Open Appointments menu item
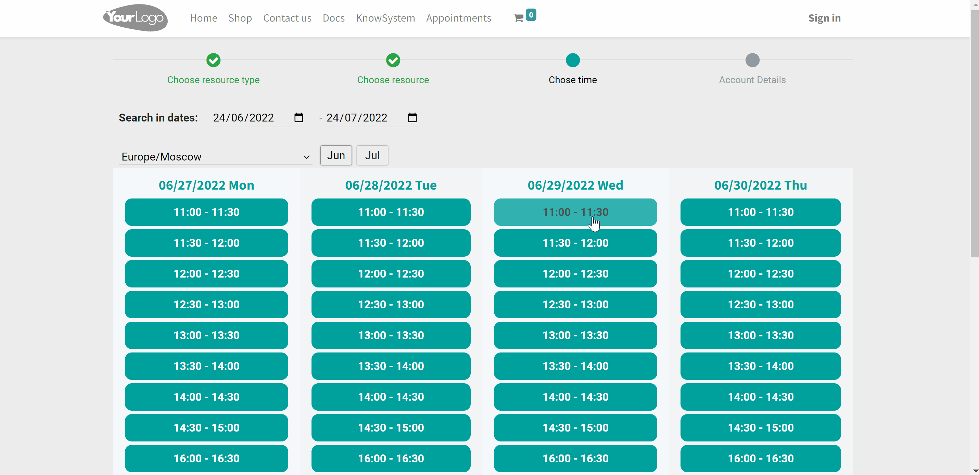 coord(458,18)
